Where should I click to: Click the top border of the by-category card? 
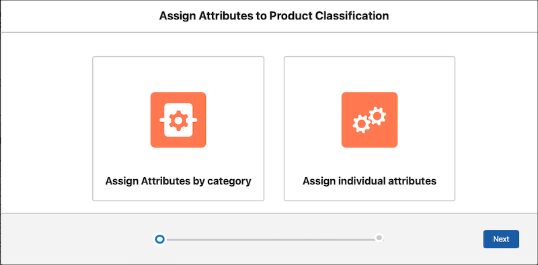point(178,57)
